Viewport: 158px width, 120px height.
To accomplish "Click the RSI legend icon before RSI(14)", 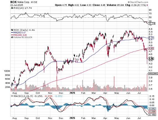I will [x=12, y=8].
